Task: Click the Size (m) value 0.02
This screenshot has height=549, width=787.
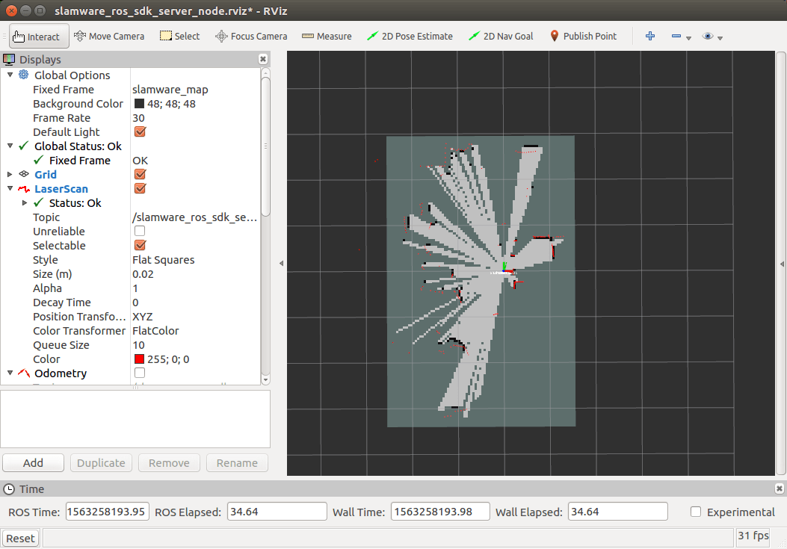Action: (x=143, y=274)
